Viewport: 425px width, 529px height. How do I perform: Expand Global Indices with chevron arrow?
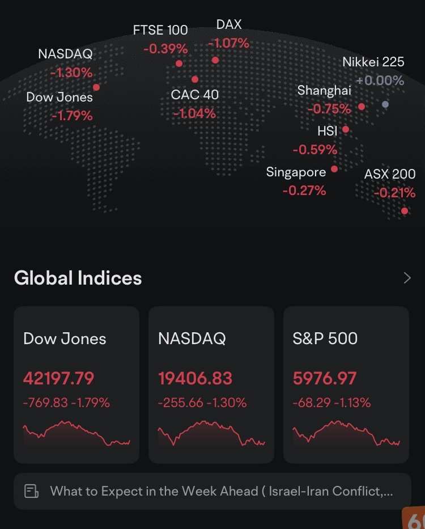407,278
